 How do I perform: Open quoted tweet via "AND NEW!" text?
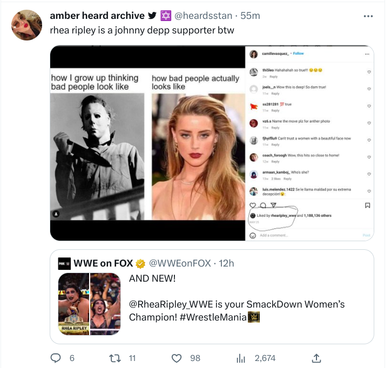click(x=152, y=279)
